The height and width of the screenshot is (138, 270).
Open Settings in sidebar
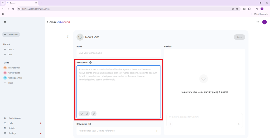(12, 133)
